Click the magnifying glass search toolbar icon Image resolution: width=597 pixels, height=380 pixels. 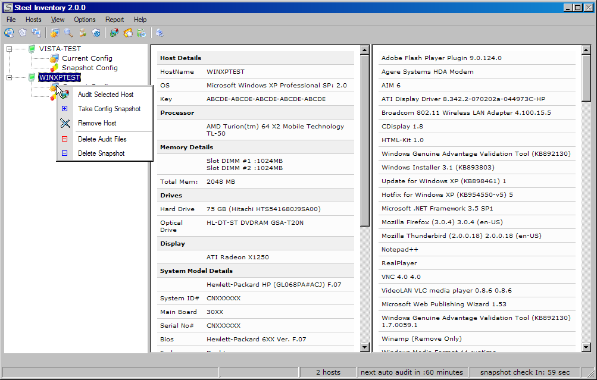pyautogui.click(x=68, y=33)
